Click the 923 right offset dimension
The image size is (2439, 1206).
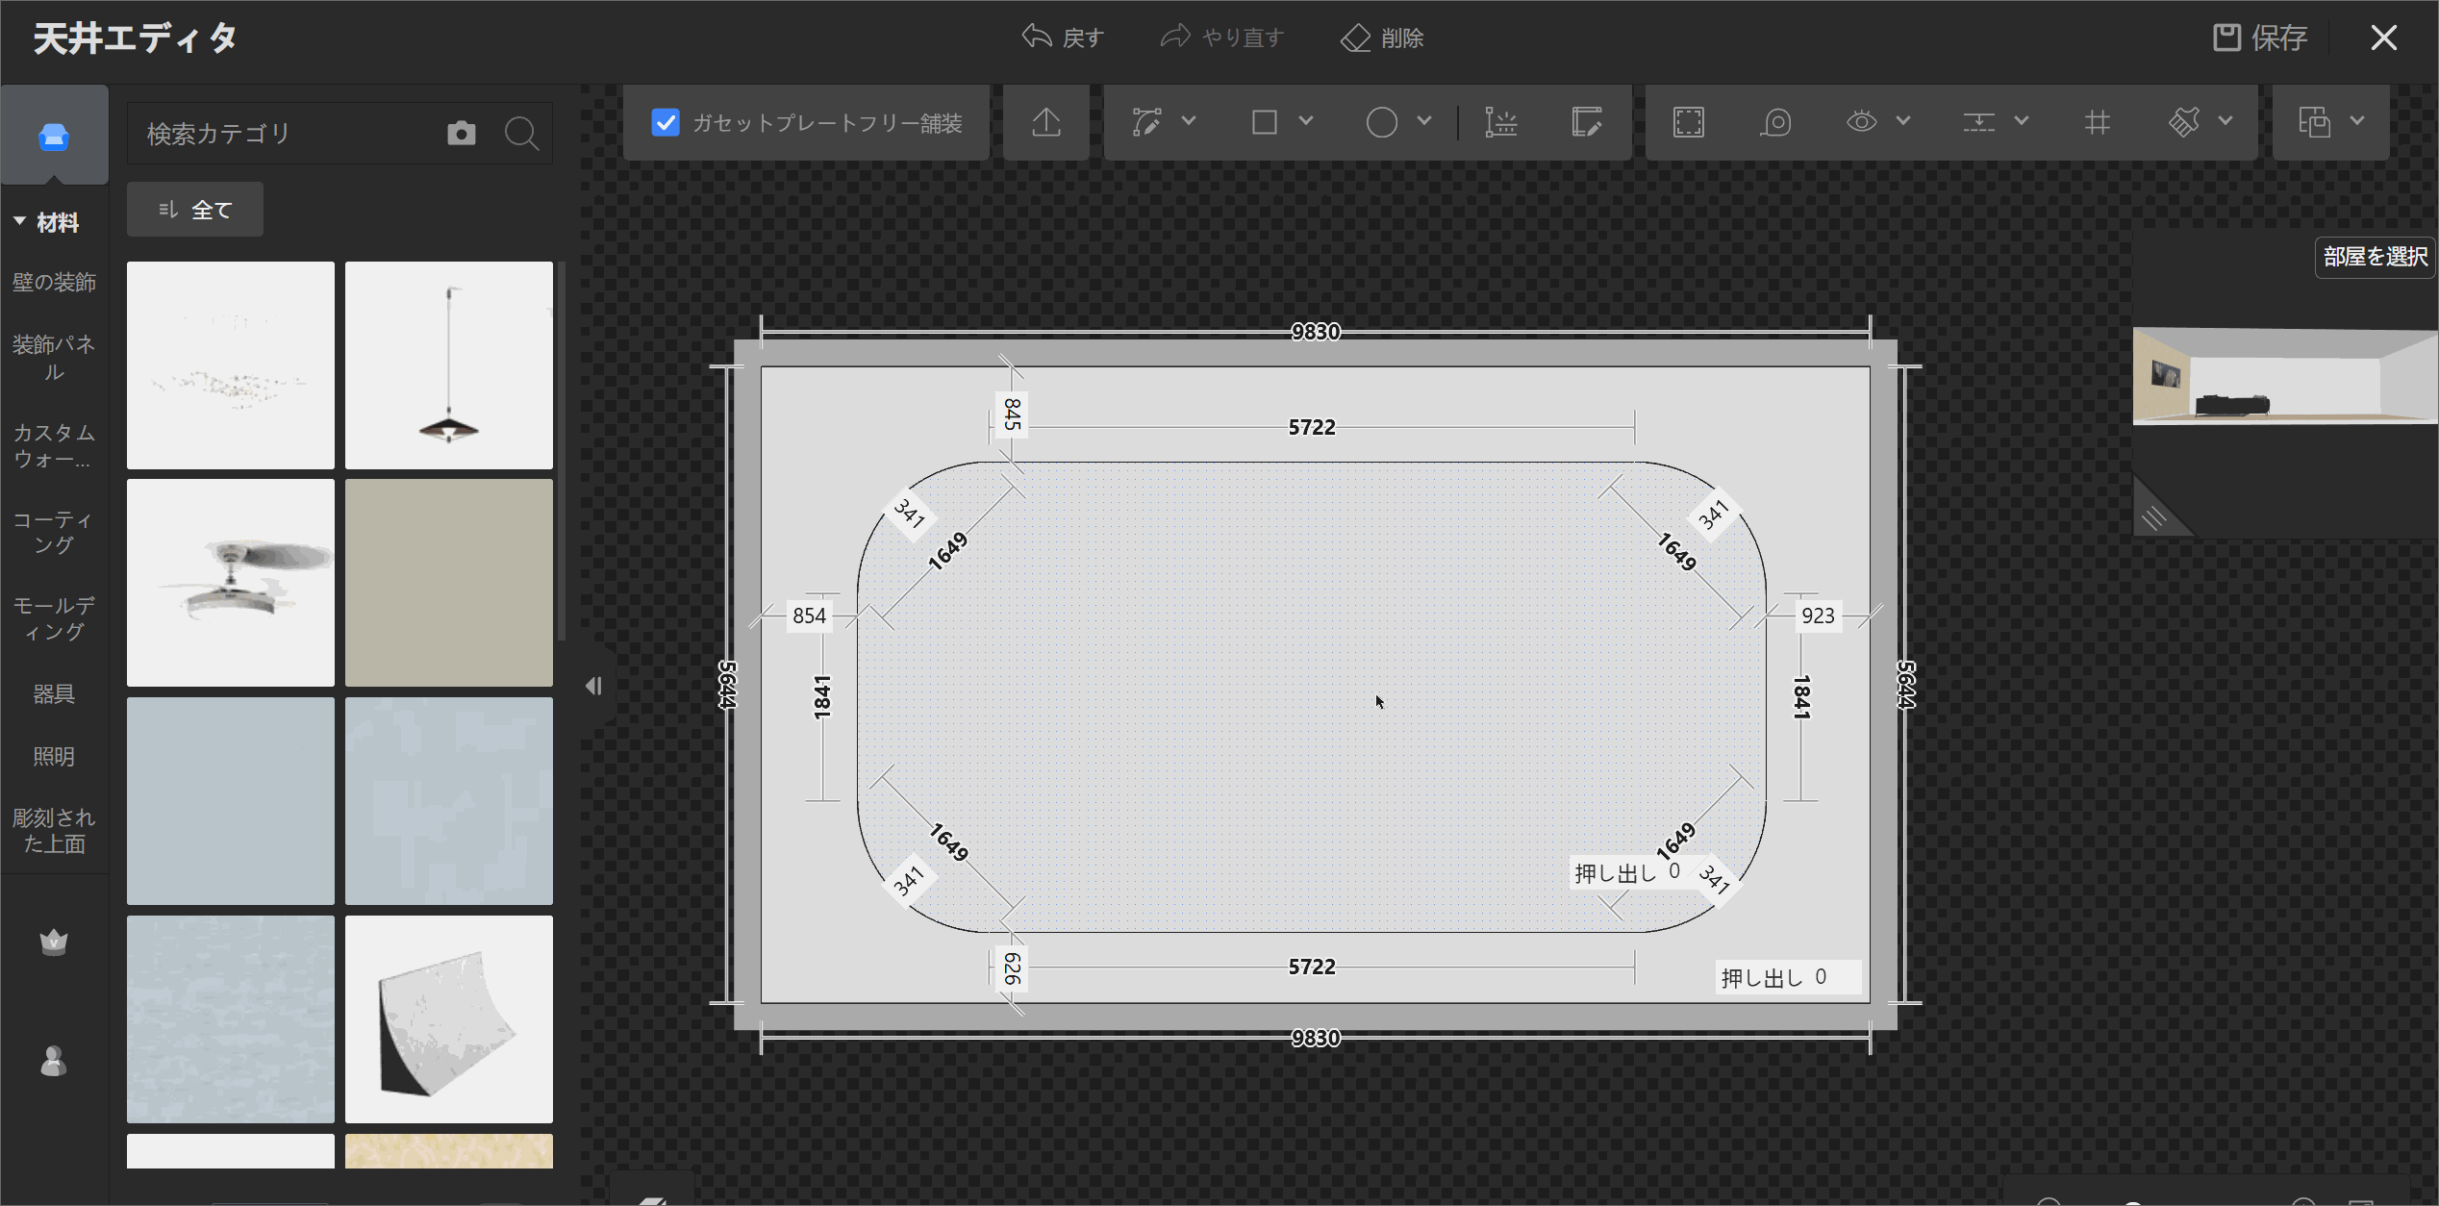pos(1818,616)
